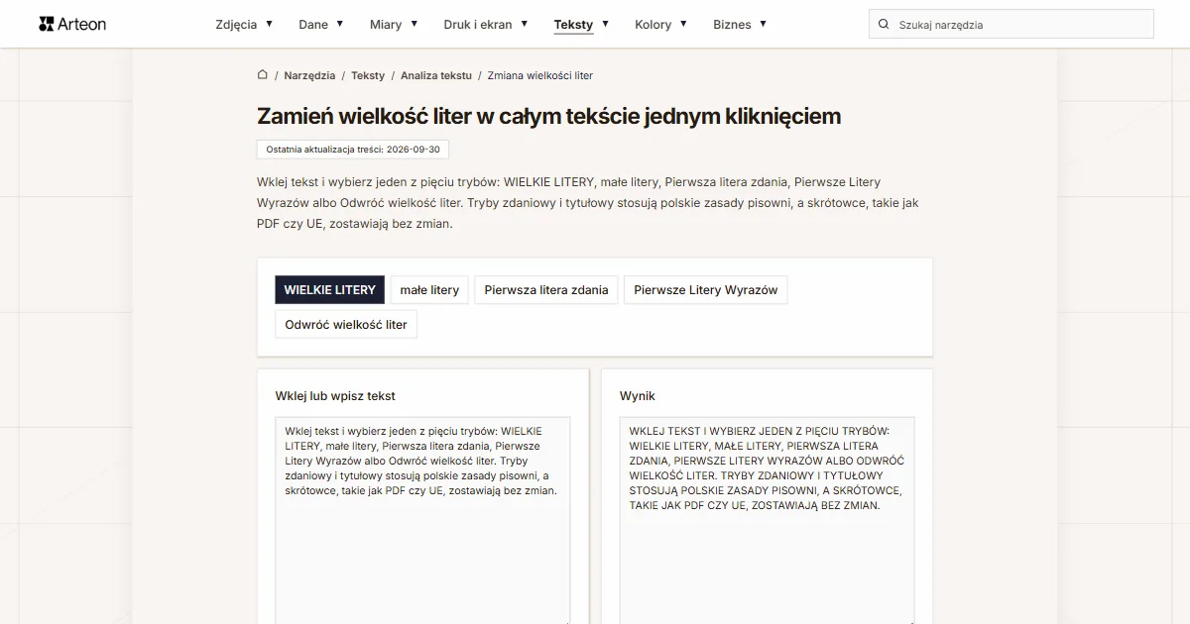Open the Zdjęcia menu
Viewport: 1190px width, 624px height.
(236, 25)
